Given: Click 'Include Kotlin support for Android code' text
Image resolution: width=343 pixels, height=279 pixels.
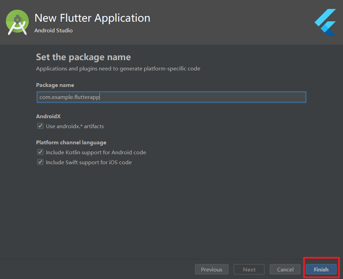Looking at the screenshot, I should pyautogui.click(x=96, y=152).
